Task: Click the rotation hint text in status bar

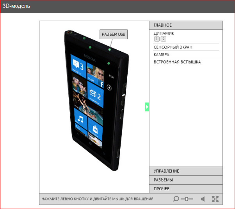Action: click(98, 199)
